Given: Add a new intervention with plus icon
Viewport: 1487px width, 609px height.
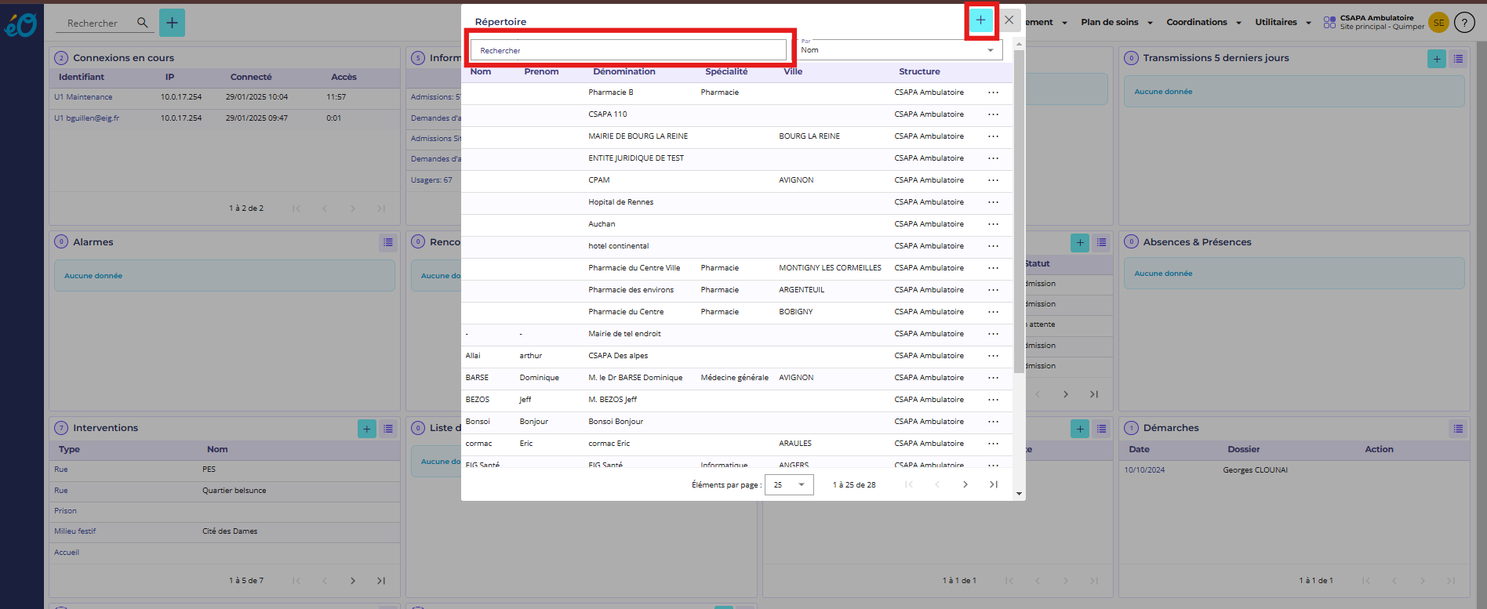Looking at the screenshot, I should point(366,429).
